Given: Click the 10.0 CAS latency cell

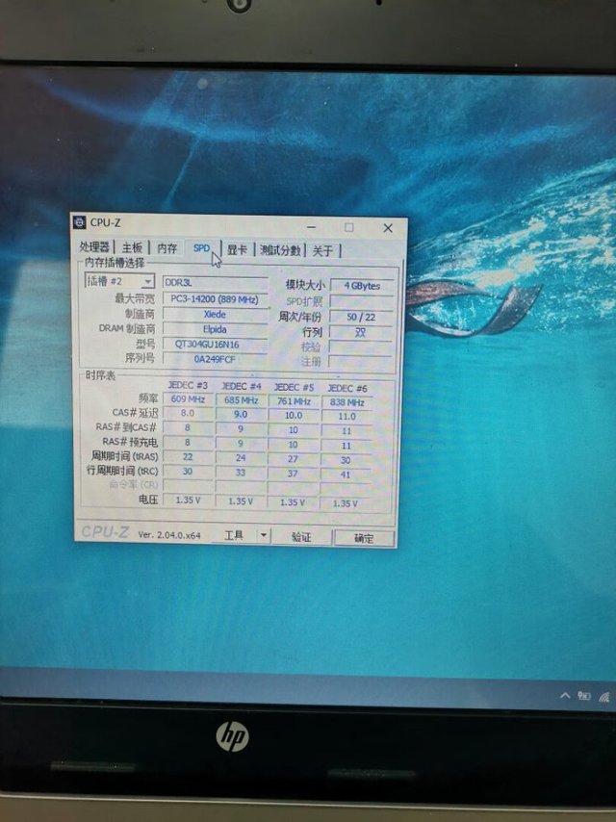Looking at the screenshot, I should [x=293, y=415].
